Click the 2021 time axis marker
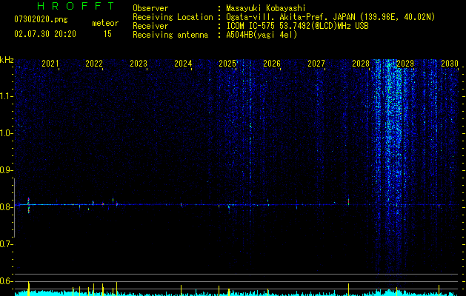The width and height of the screenshot is (466, 296). point(50,64)
